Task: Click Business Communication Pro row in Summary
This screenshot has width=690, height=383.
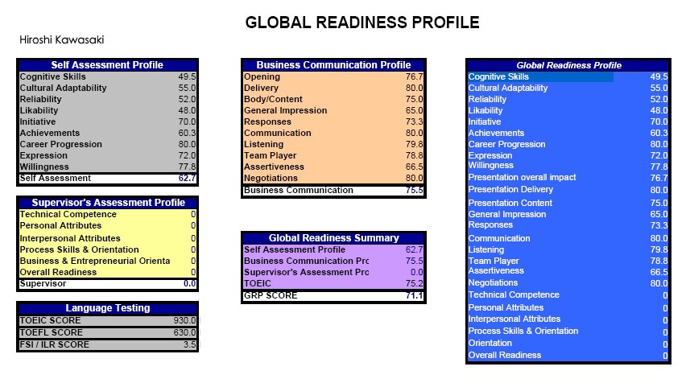Action: coord(333,261)
